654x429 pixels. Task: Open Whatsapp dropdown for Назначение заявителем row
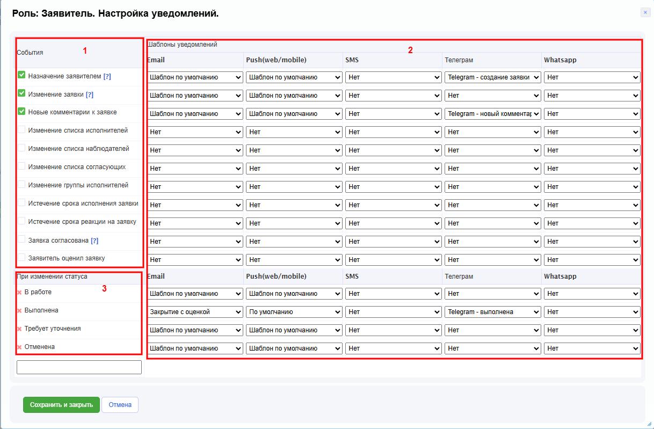point(592,77)
